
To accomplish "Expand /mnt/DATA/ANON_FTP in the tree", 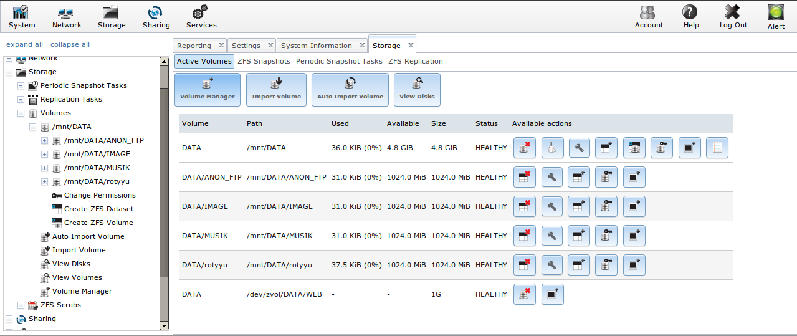I will [44, 140].
